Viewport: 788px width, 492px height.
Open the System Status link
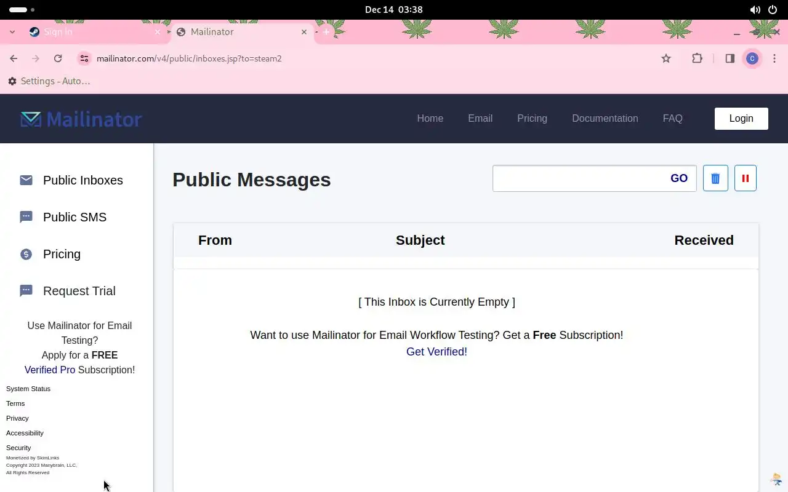point(28,389)
